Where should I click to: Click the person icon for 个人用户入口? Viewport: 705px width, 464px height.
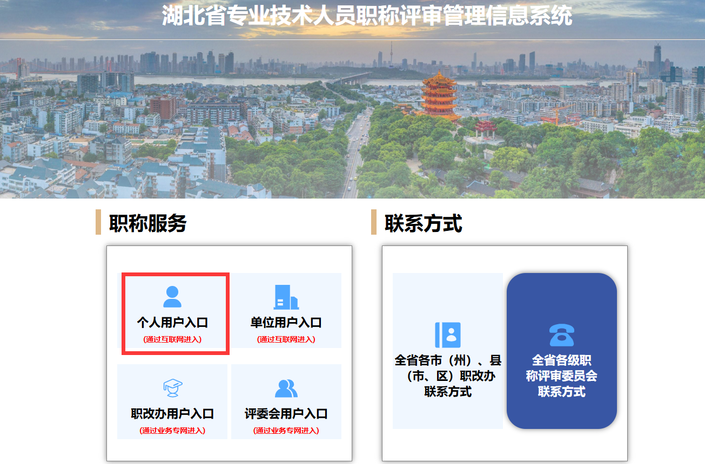coord(172,297)
